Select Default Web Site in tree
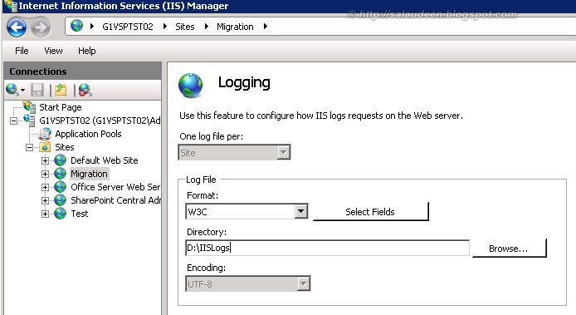Viewport: 576px width, 315px height. (x=105, y=160)
